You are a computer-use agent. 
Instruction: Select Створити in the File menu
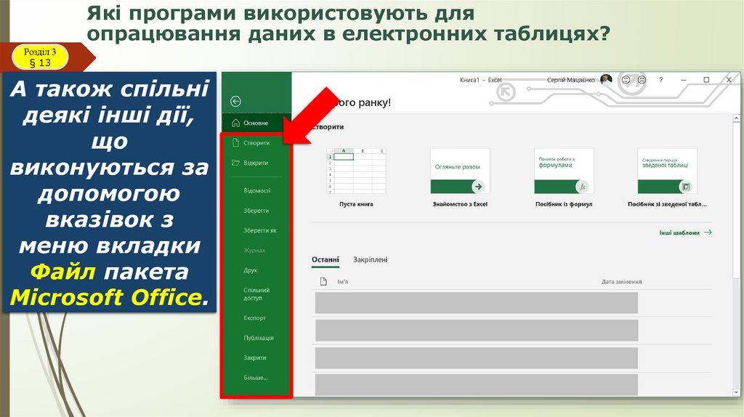point(256,143)
